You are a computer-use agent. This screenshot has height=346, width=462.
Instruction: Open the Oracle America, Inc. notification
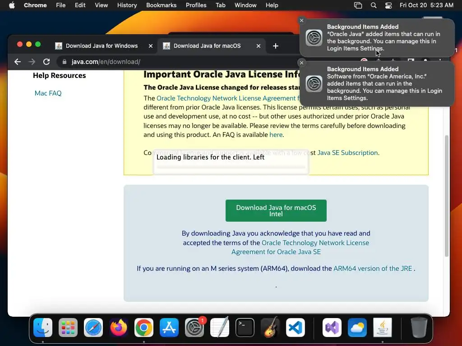pyautogui.click(x=377, y=83)
